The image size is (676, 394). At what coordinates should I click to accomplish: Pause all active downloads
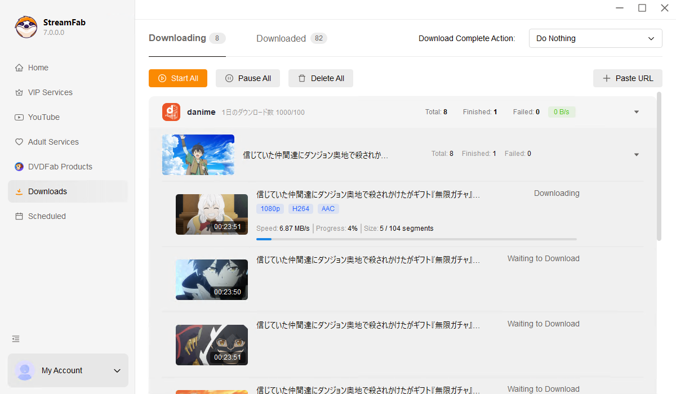coord(248,78)
